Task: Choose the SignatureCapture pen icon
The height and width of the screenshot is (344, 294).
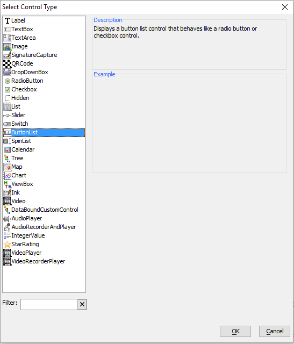Action: point(7,55)
